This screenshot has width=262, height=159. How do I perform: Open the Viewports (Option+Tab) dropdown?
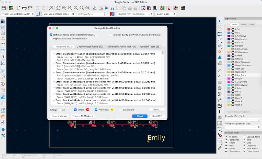click(243, 127)
